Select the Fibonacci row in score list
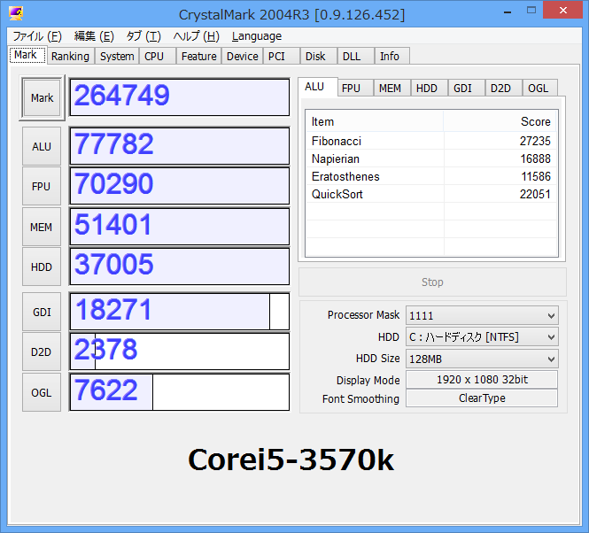The height and width of the screenshot is (533, 589). click(430, 141)
